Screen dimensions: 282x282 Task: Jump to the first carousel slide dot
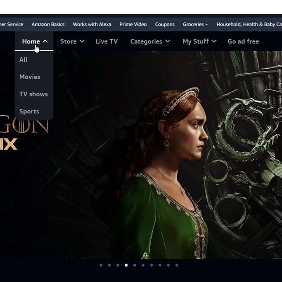tap(101, 265)
